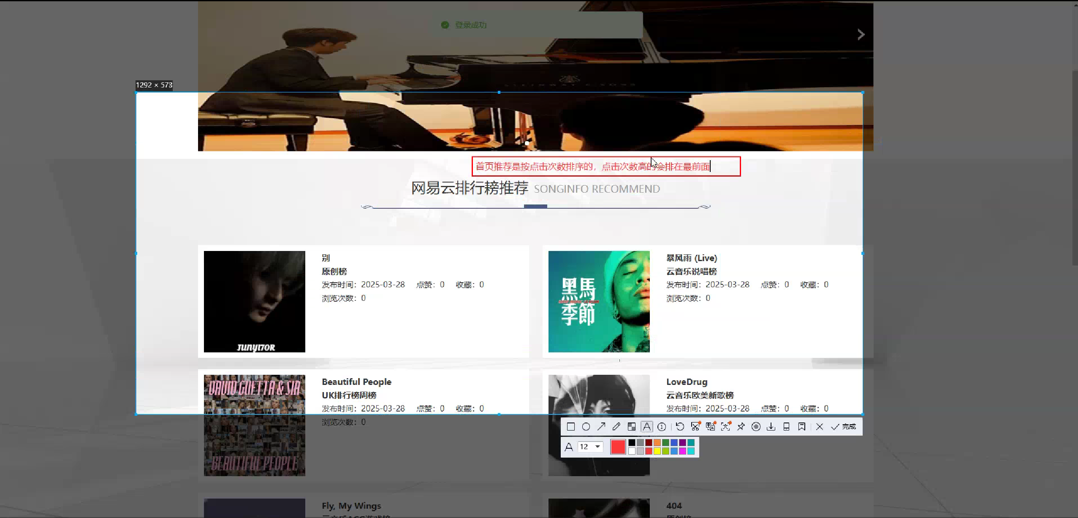Image resolution: width=1078 pixels, height=518 pixels.
Task: Select the ellipse drawing tool
Action: [586, 427]
